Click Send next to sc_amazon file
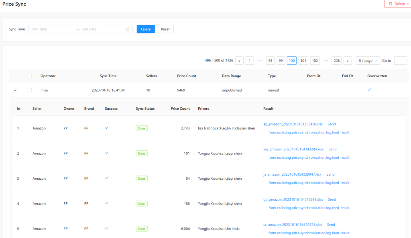 point(331,225)
